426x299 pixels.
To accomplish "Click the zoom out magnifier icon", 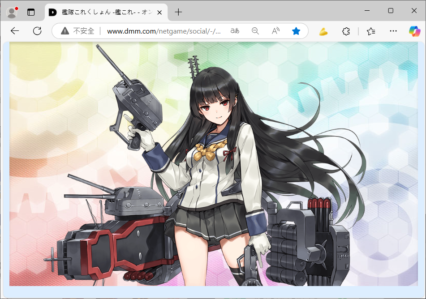I will [x=255, y=31].
